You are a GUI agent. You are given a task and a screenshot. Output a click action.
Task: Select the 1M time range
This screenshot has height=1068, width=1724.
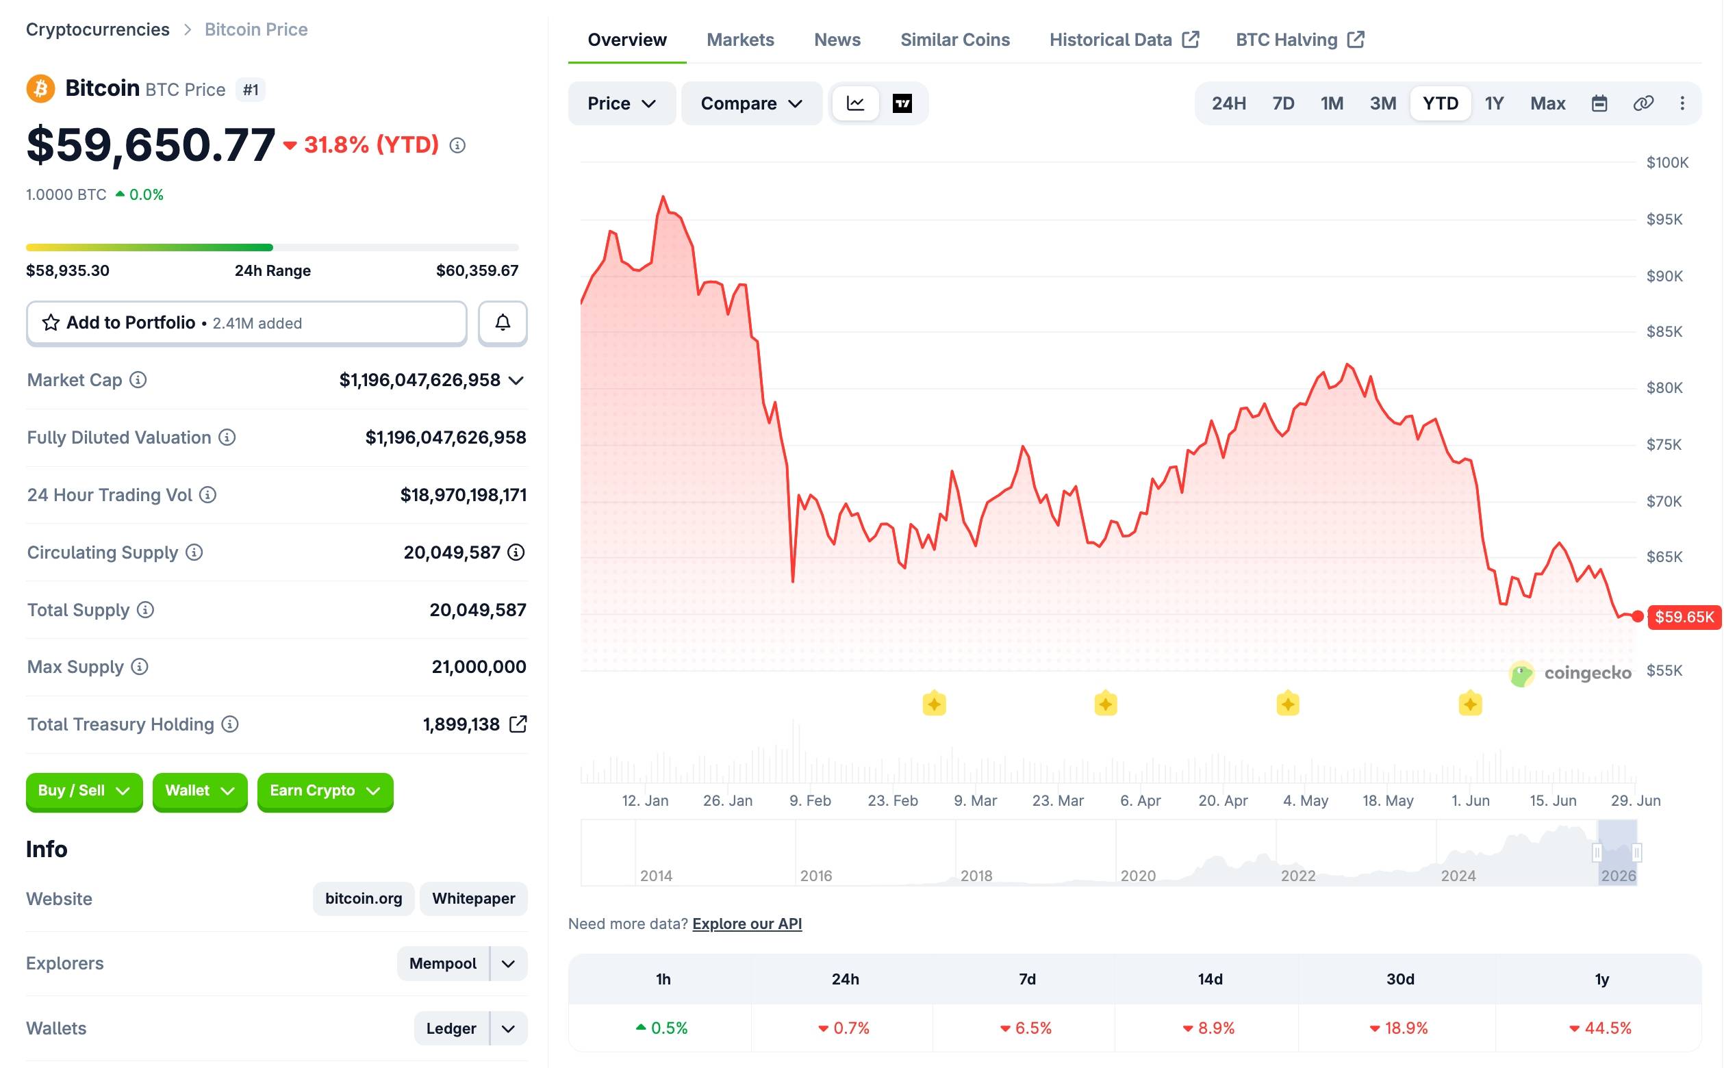pos(1332,104)
